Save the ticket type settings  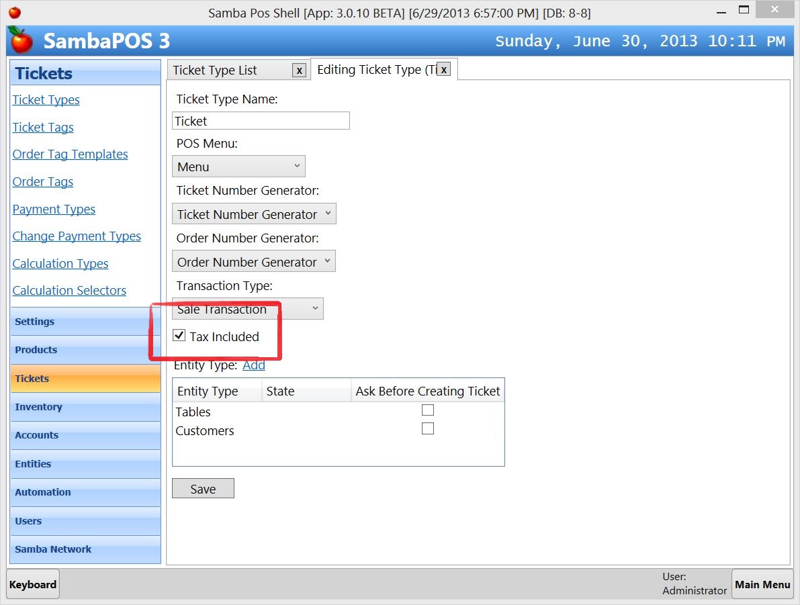tap(203, 488)
